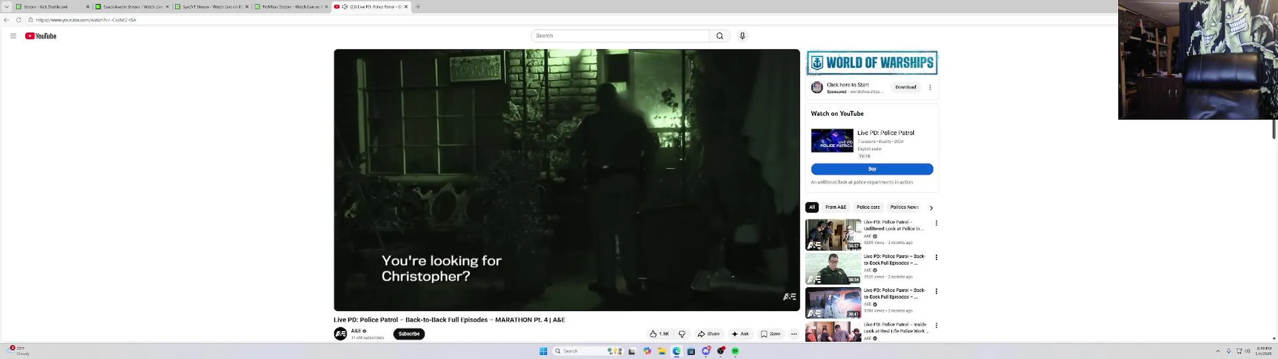
Task: Open options for 378K views recommended video
Action: click(x=936, y=291)
